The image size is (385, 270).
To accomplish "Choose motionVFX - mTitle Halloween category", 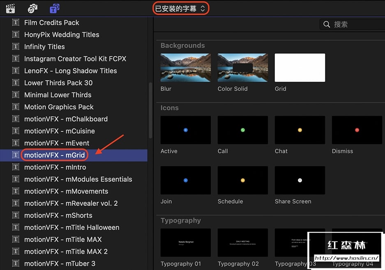I will pyautogui.click(x=74, y=227).
